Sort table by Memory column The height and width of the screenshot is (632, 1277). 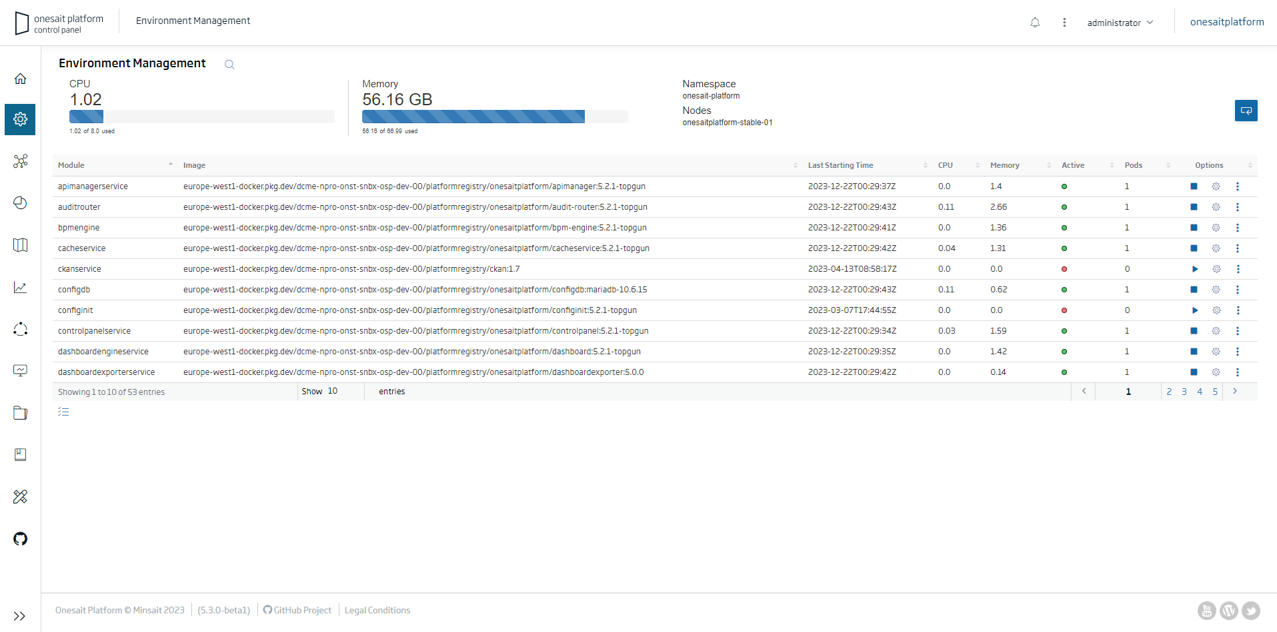[1020, 165]
